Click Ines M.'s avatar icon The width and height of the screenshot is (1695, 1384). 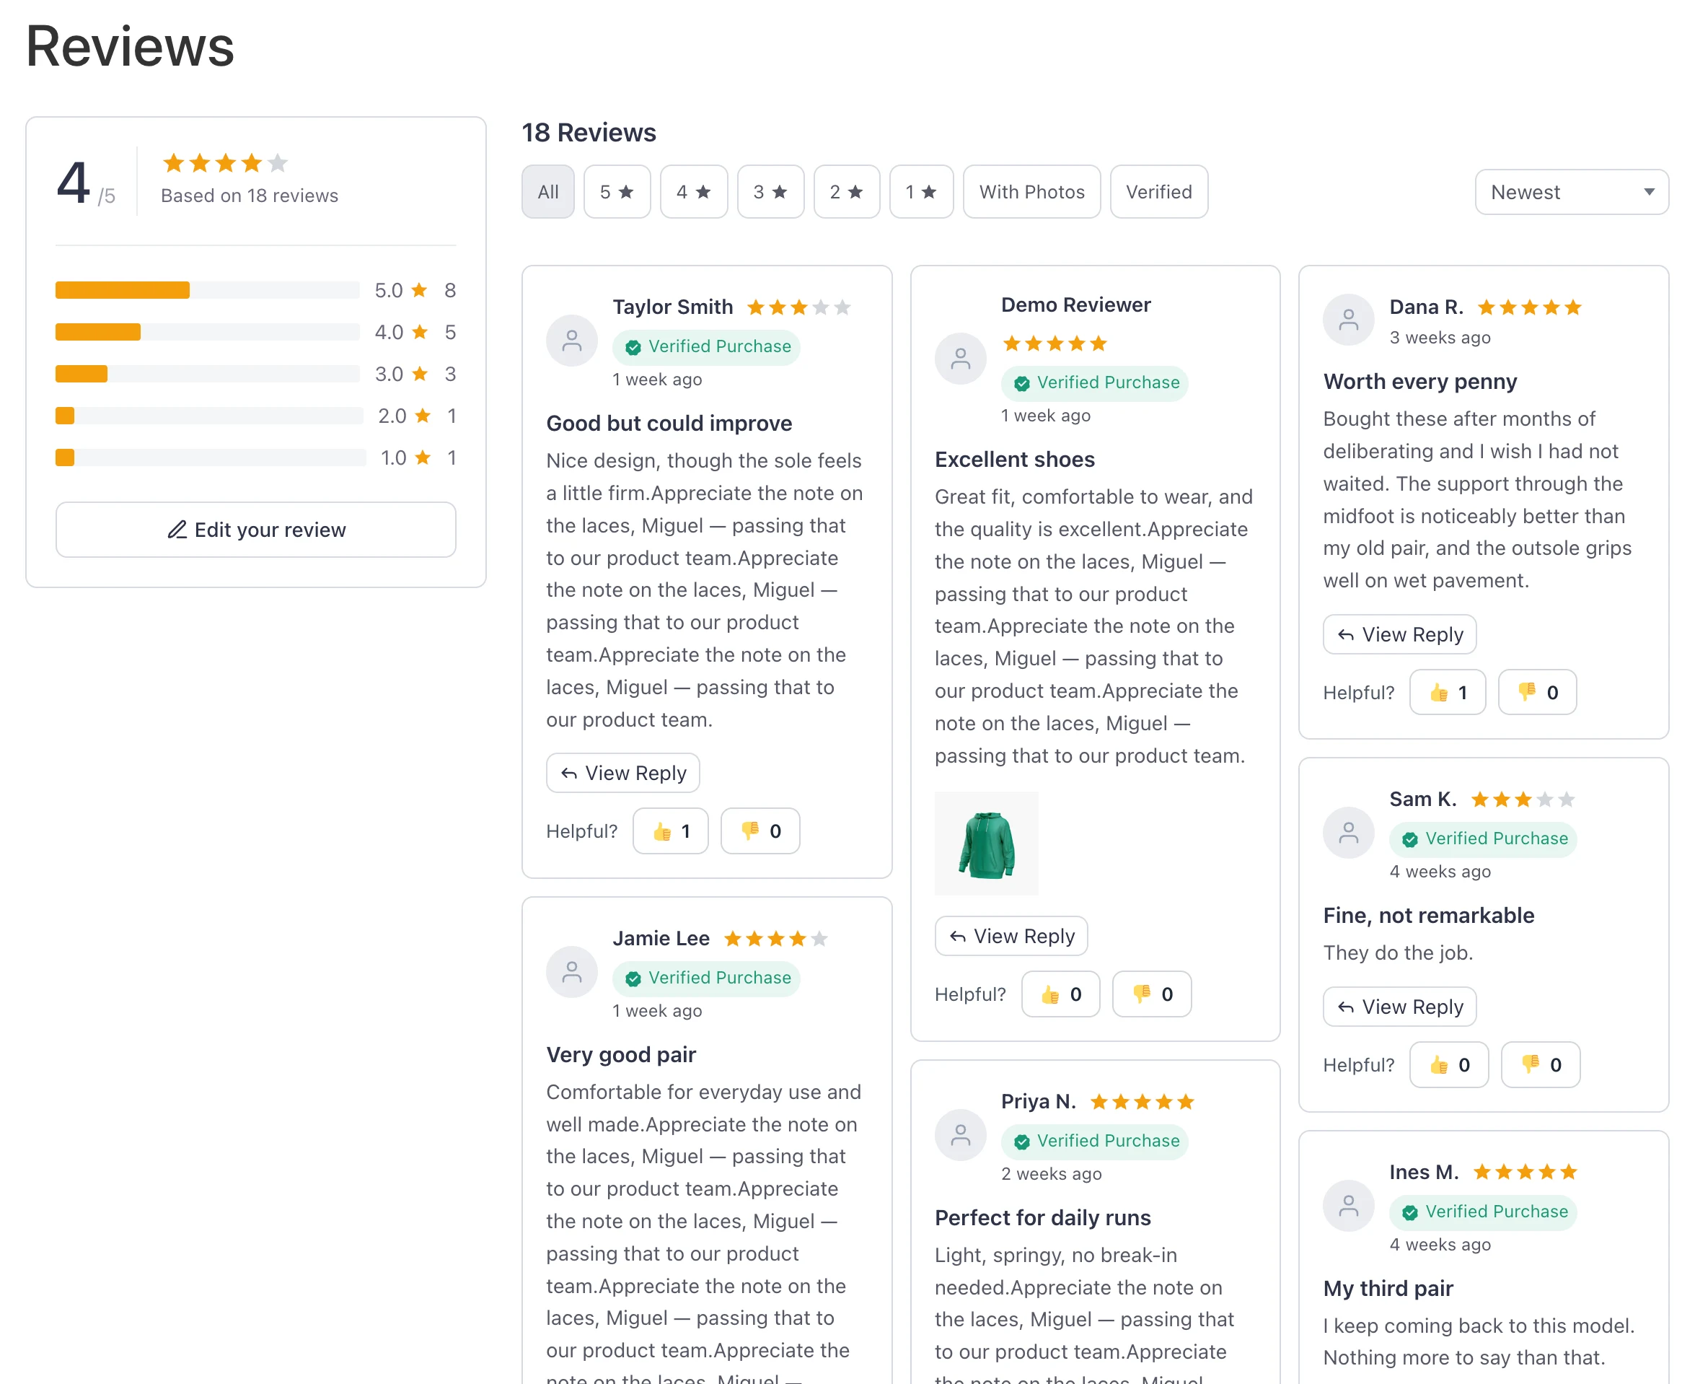tap(1348, 1206)
